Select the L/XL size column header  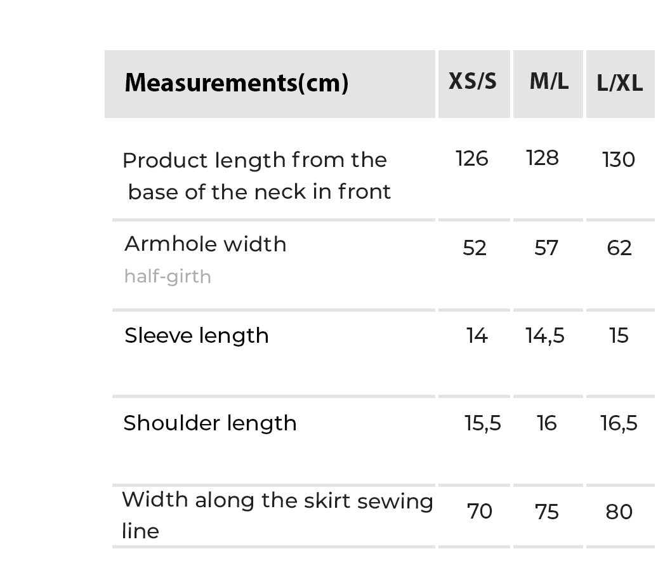coord(620,83)
